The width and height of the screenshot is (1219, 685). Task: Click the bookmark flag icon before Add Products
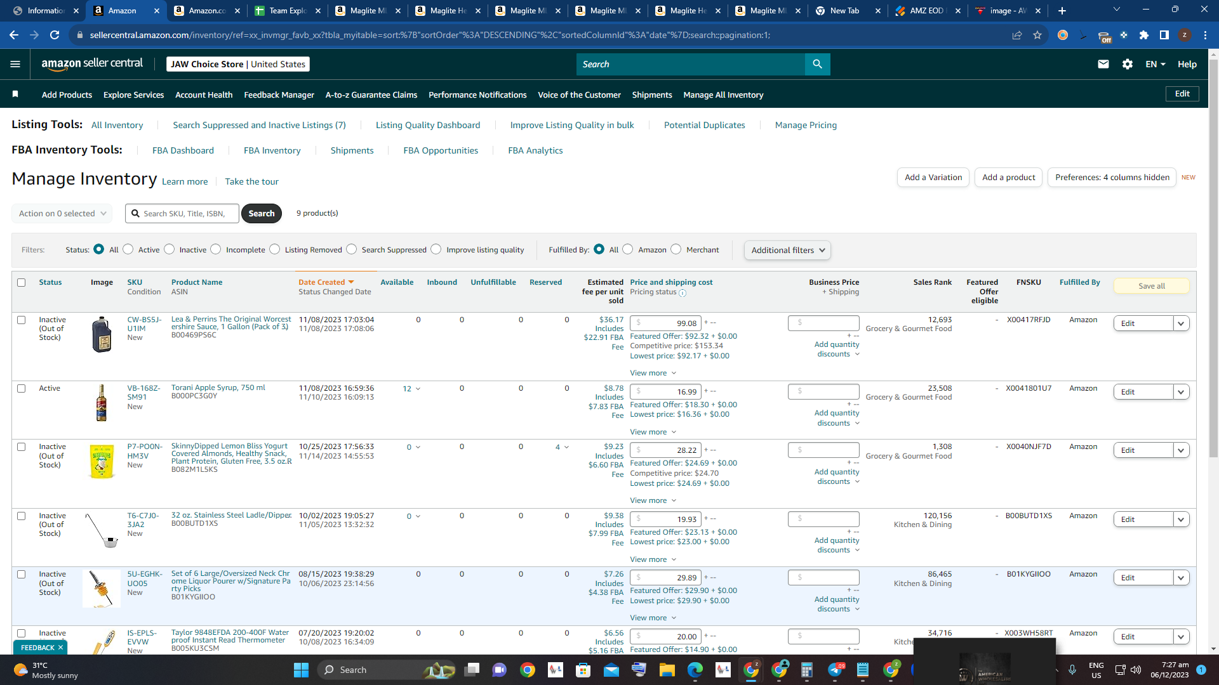tap(15, 95)
